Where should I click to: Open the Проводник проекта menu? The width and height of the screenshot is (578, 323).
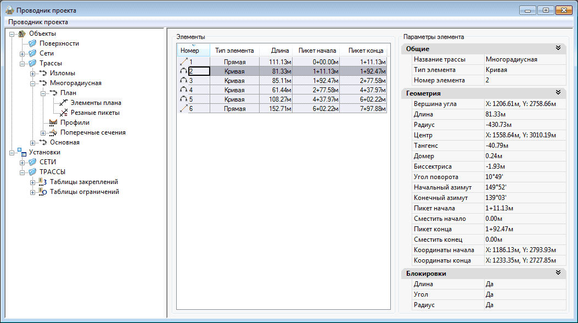(x=38, y=22)
